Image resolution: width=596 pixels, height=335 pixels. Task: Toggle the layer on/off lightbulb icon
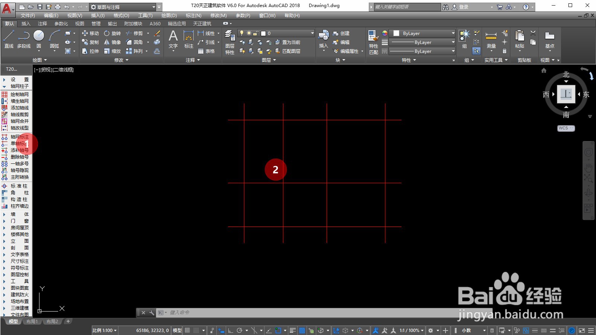tap(242, 33)
